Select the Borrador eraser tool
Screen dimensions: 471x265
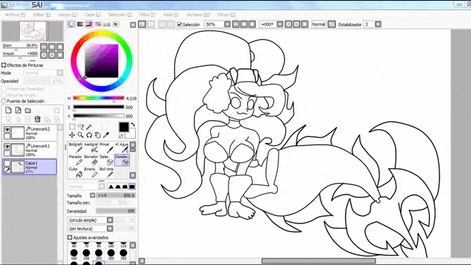[91, 160]
